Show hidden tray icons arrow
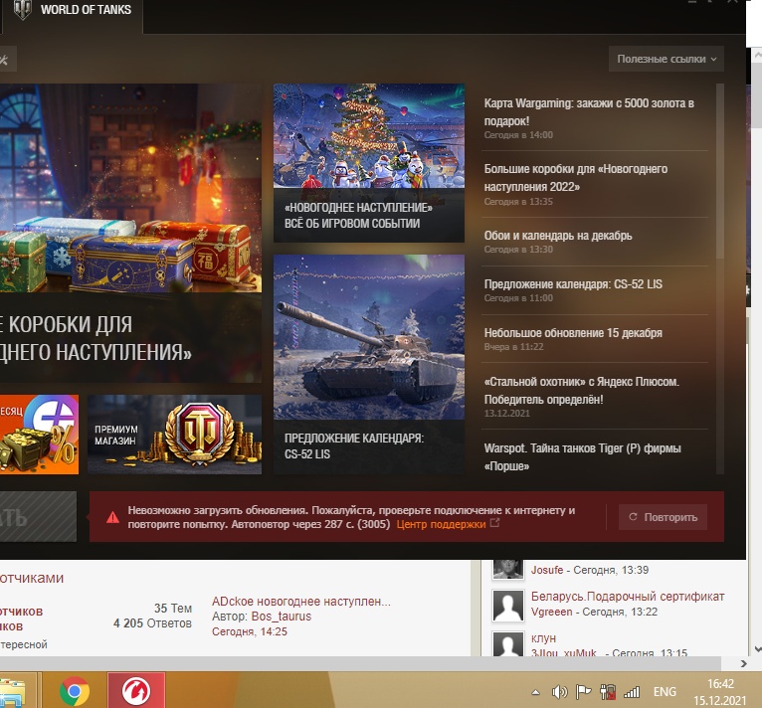The height and width of the screenshot is (708, 762). coord(537,692)
